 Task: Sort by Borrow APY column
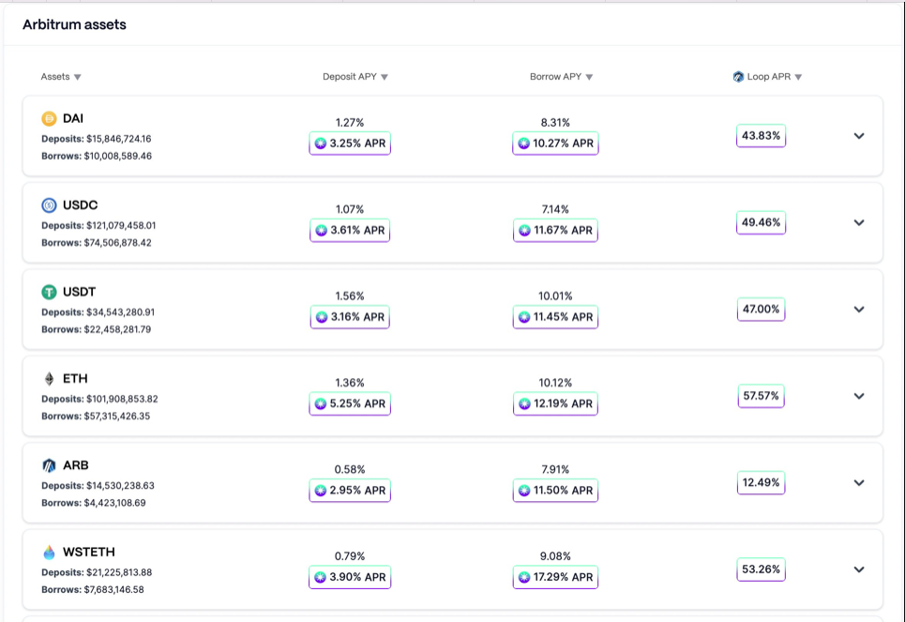click(561, 77)
